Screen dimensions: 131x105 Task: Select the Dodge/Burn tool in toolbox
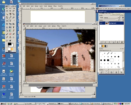[x=10, y=40]
